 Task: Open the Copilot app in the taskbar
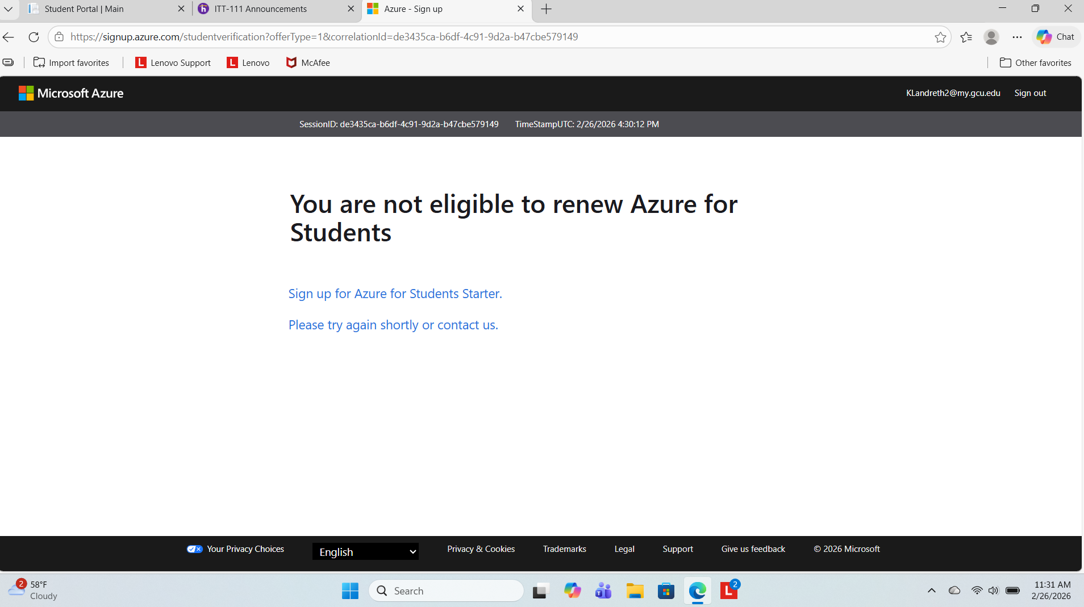click(x=572, y=591)
